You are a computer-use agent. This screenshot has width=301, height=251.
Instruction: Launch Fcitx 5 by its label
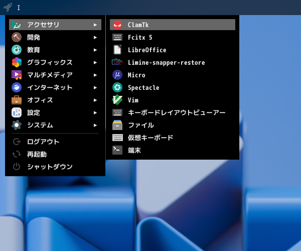point(140,37)
